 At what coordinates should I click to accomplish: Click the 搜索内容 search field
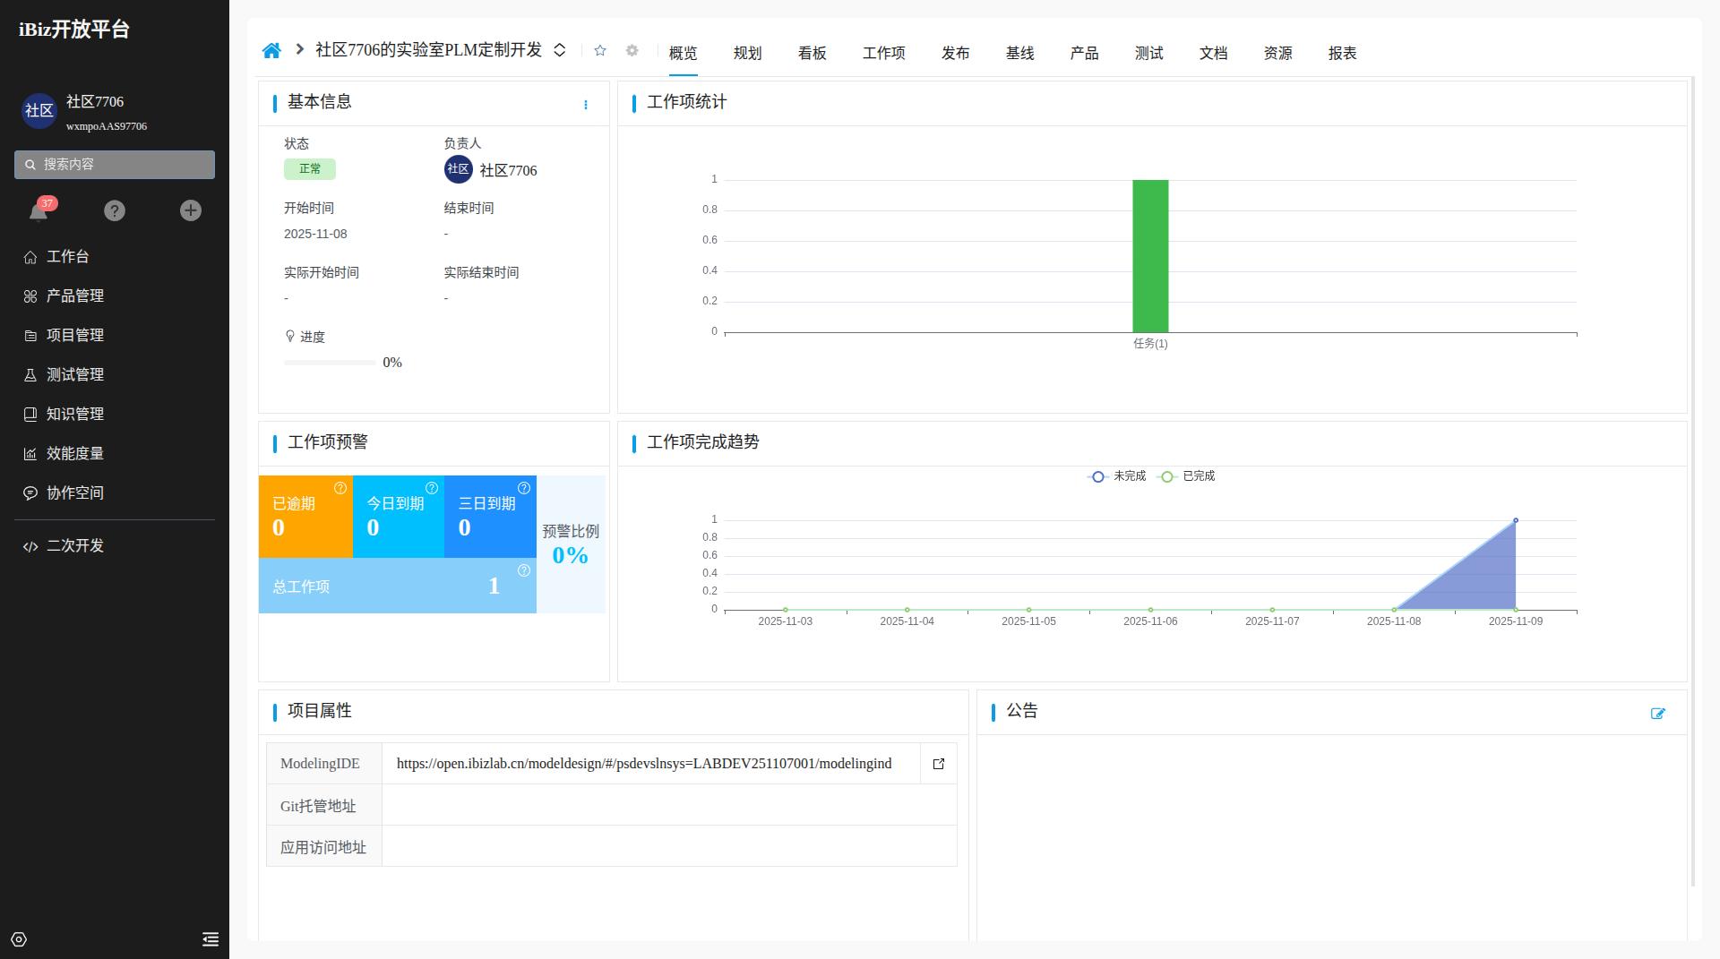[115, 165]
